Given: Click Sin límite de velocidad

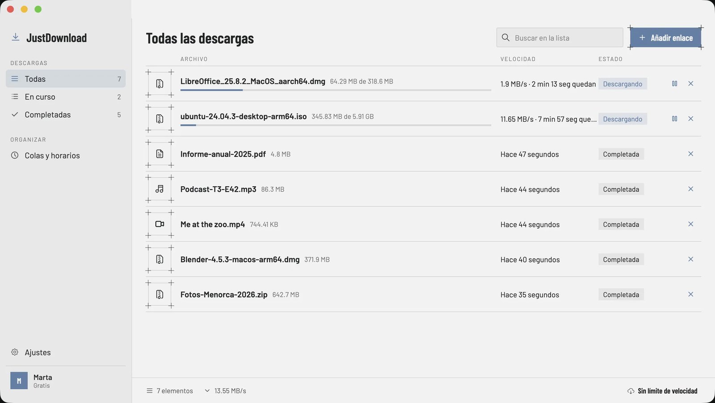Looking at the screenshot, I should coord(662,391).
